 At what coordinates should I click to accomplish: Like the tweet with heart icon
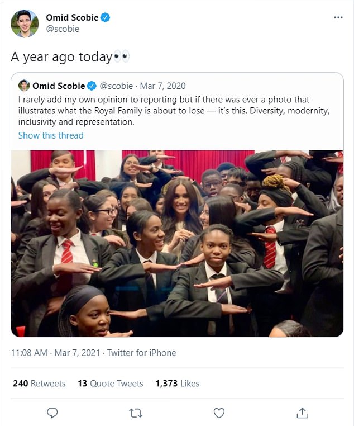219,413
